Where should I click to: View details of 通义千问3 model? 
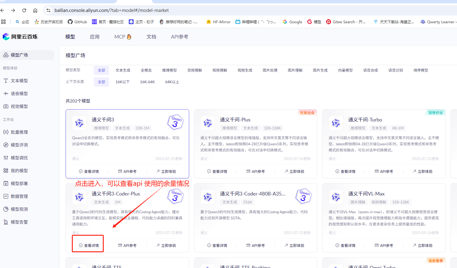point(89,172)
